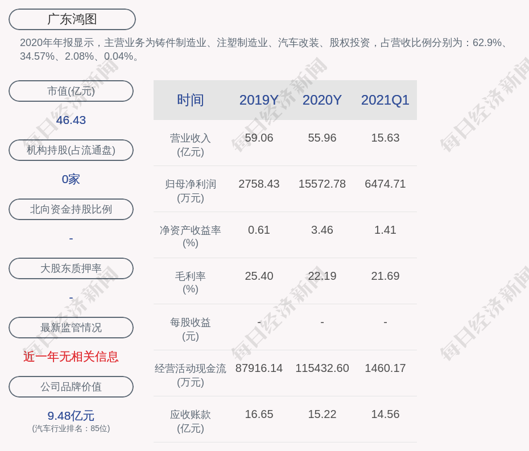Click the 46.43 market value figure
The height and width of the screenshot is (451, 529).
click(71, 120)
